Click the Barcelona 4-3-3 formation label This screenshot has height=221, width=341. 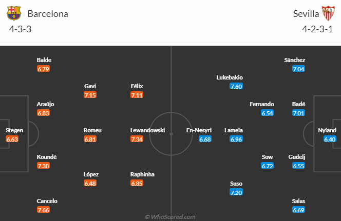point(21,28)
